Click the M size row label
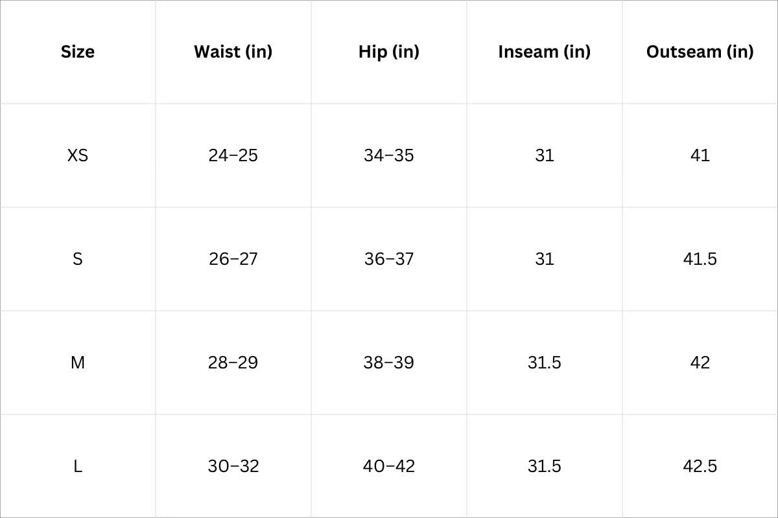 [78, 363]
